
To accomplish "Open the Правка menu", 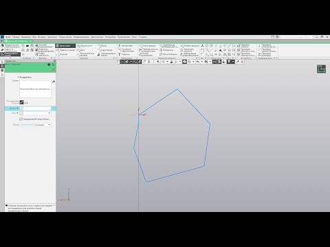I will coord(16,37).
